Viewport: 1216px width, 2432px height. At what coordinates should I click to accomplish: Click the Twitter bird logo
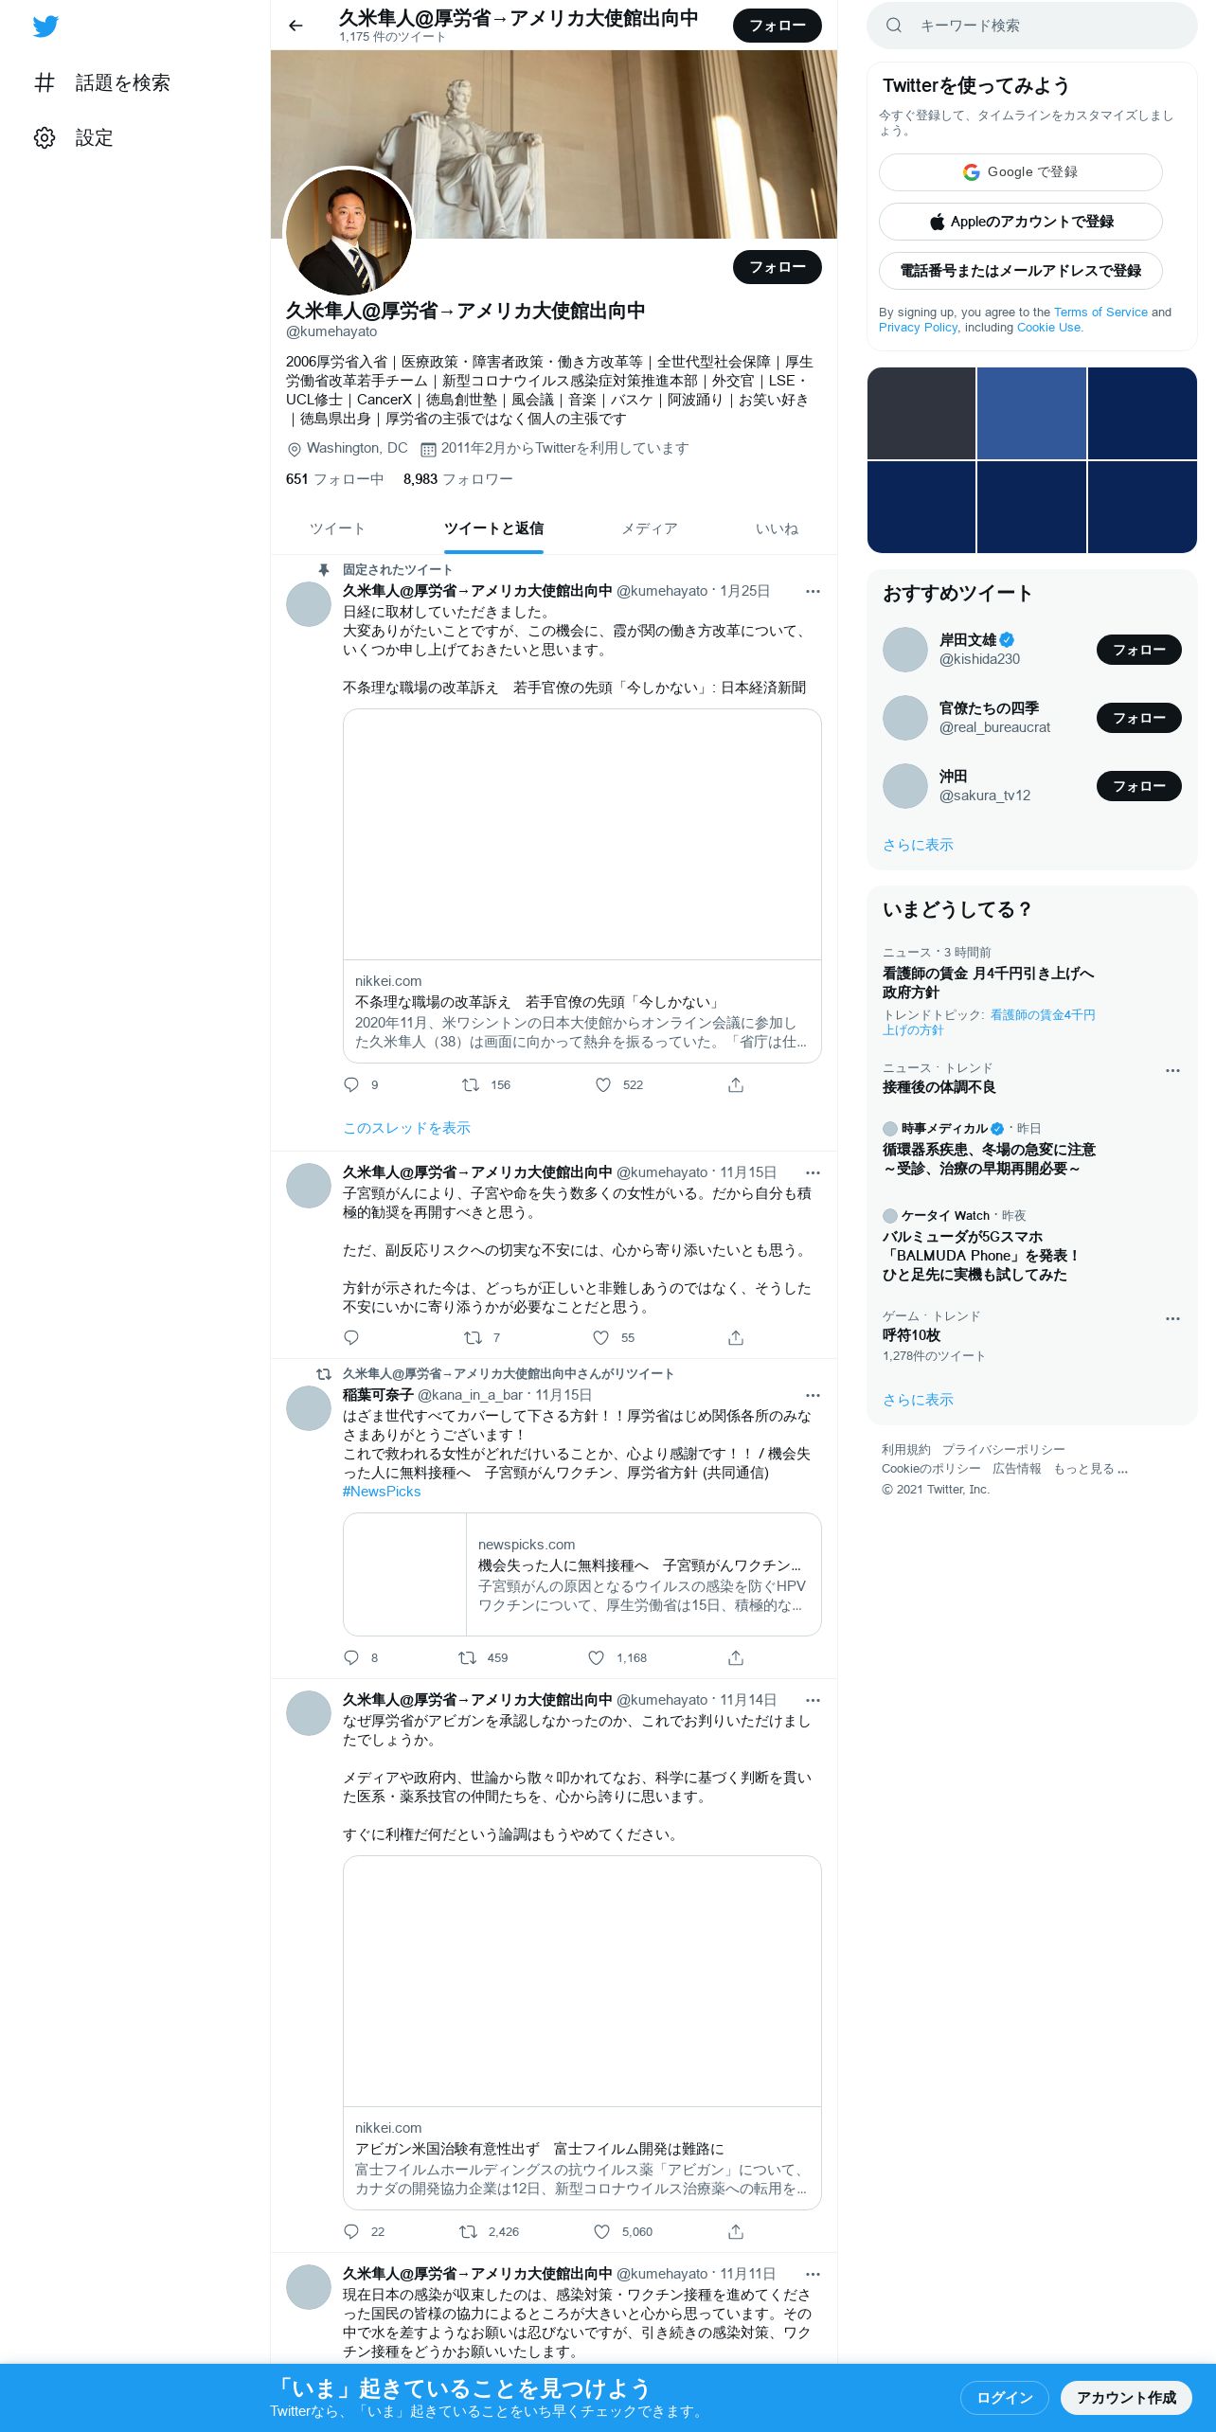click(45, 27)
